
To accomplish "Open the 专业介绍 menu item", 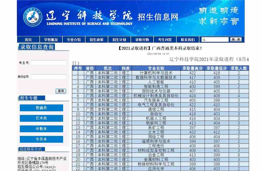I will pyautogui.click(x=74, y=40).
